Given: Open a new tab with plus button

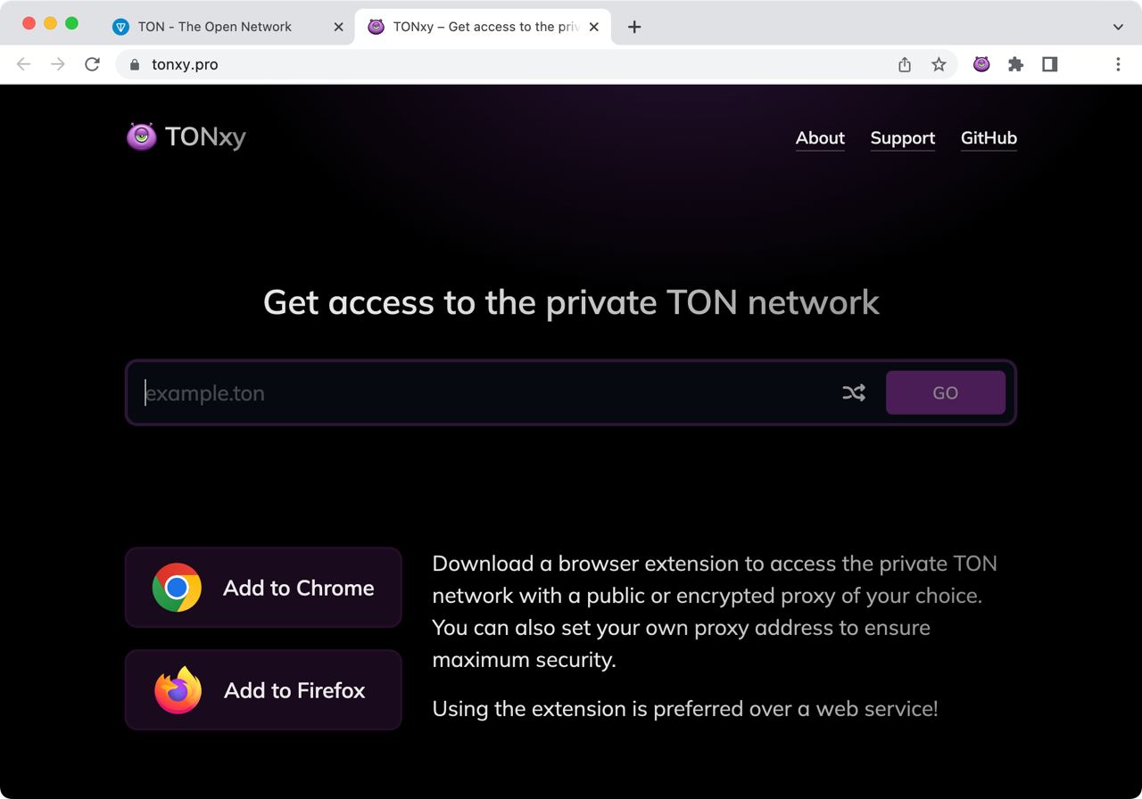Looking at the screenshot, I should (x=634, y=27).
